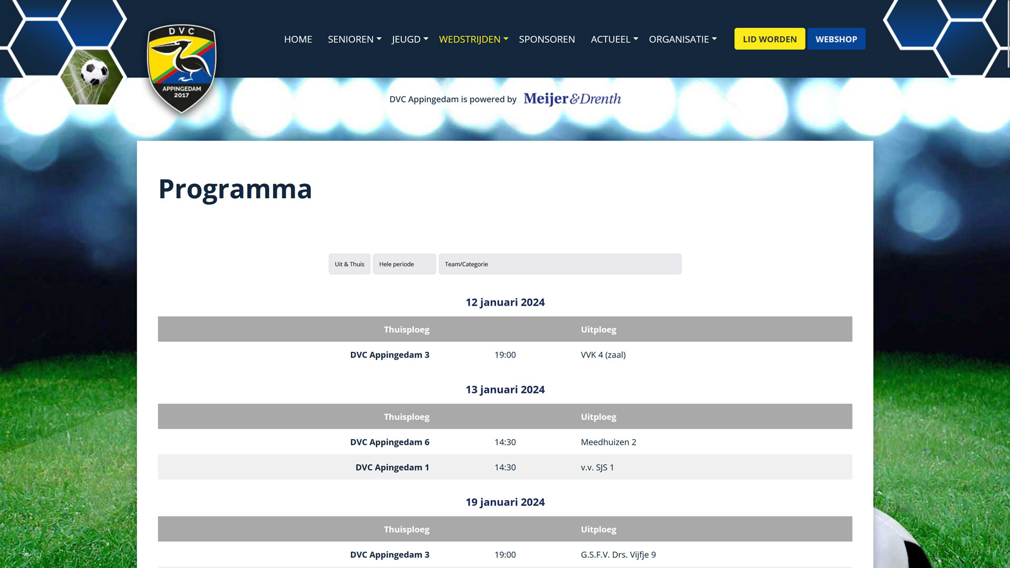Go to the Home page
Image resolution: width=1010 pixels, height=568 pixels.
pyautogui.click(x=298, y=39)
